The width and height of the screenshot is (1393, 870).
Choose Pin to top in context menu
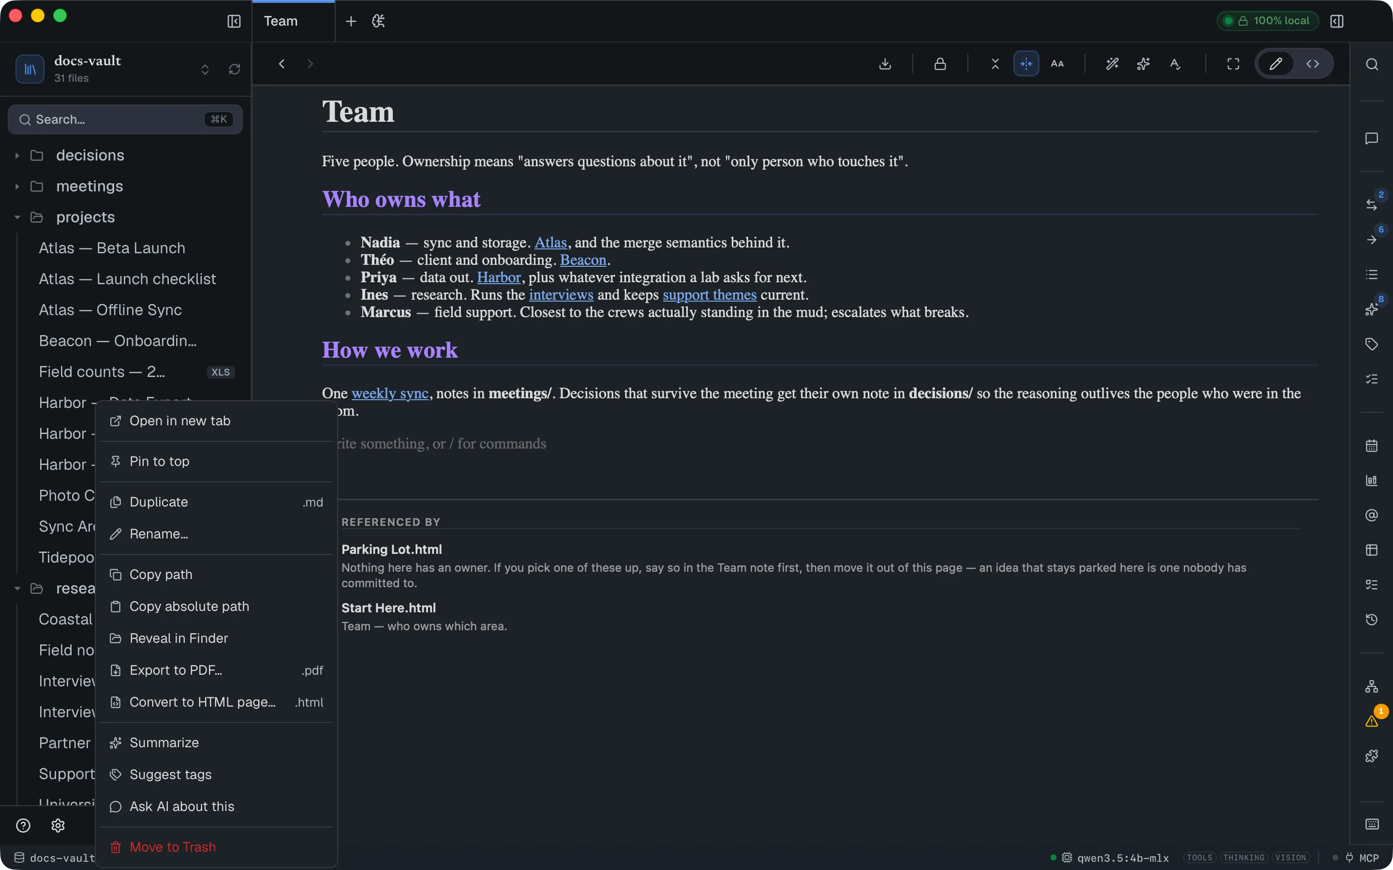pyautogui.click(x=216, y=462)
